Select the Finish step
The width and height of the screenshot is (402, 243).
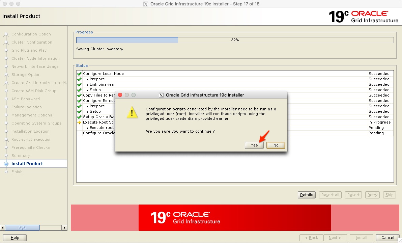tap(17, 172)
